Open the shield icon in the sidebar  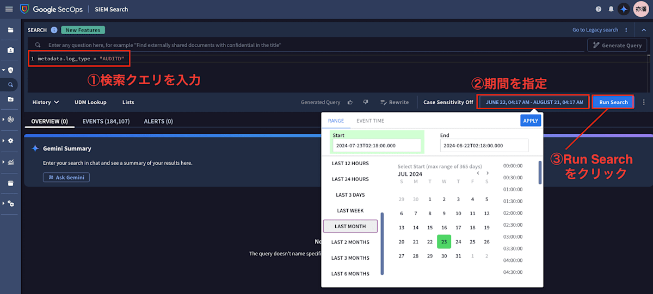10,70
